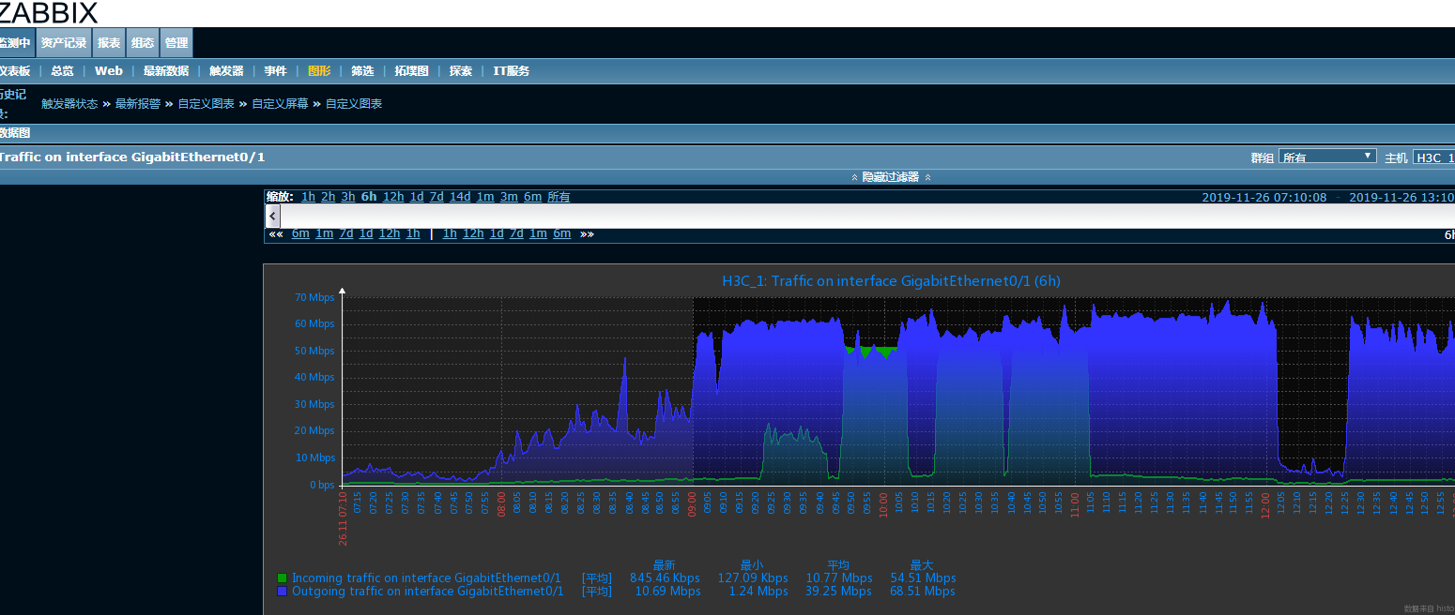
Task: Open 触发器状态 from the history breadcrumb
Action: point(69,104)
